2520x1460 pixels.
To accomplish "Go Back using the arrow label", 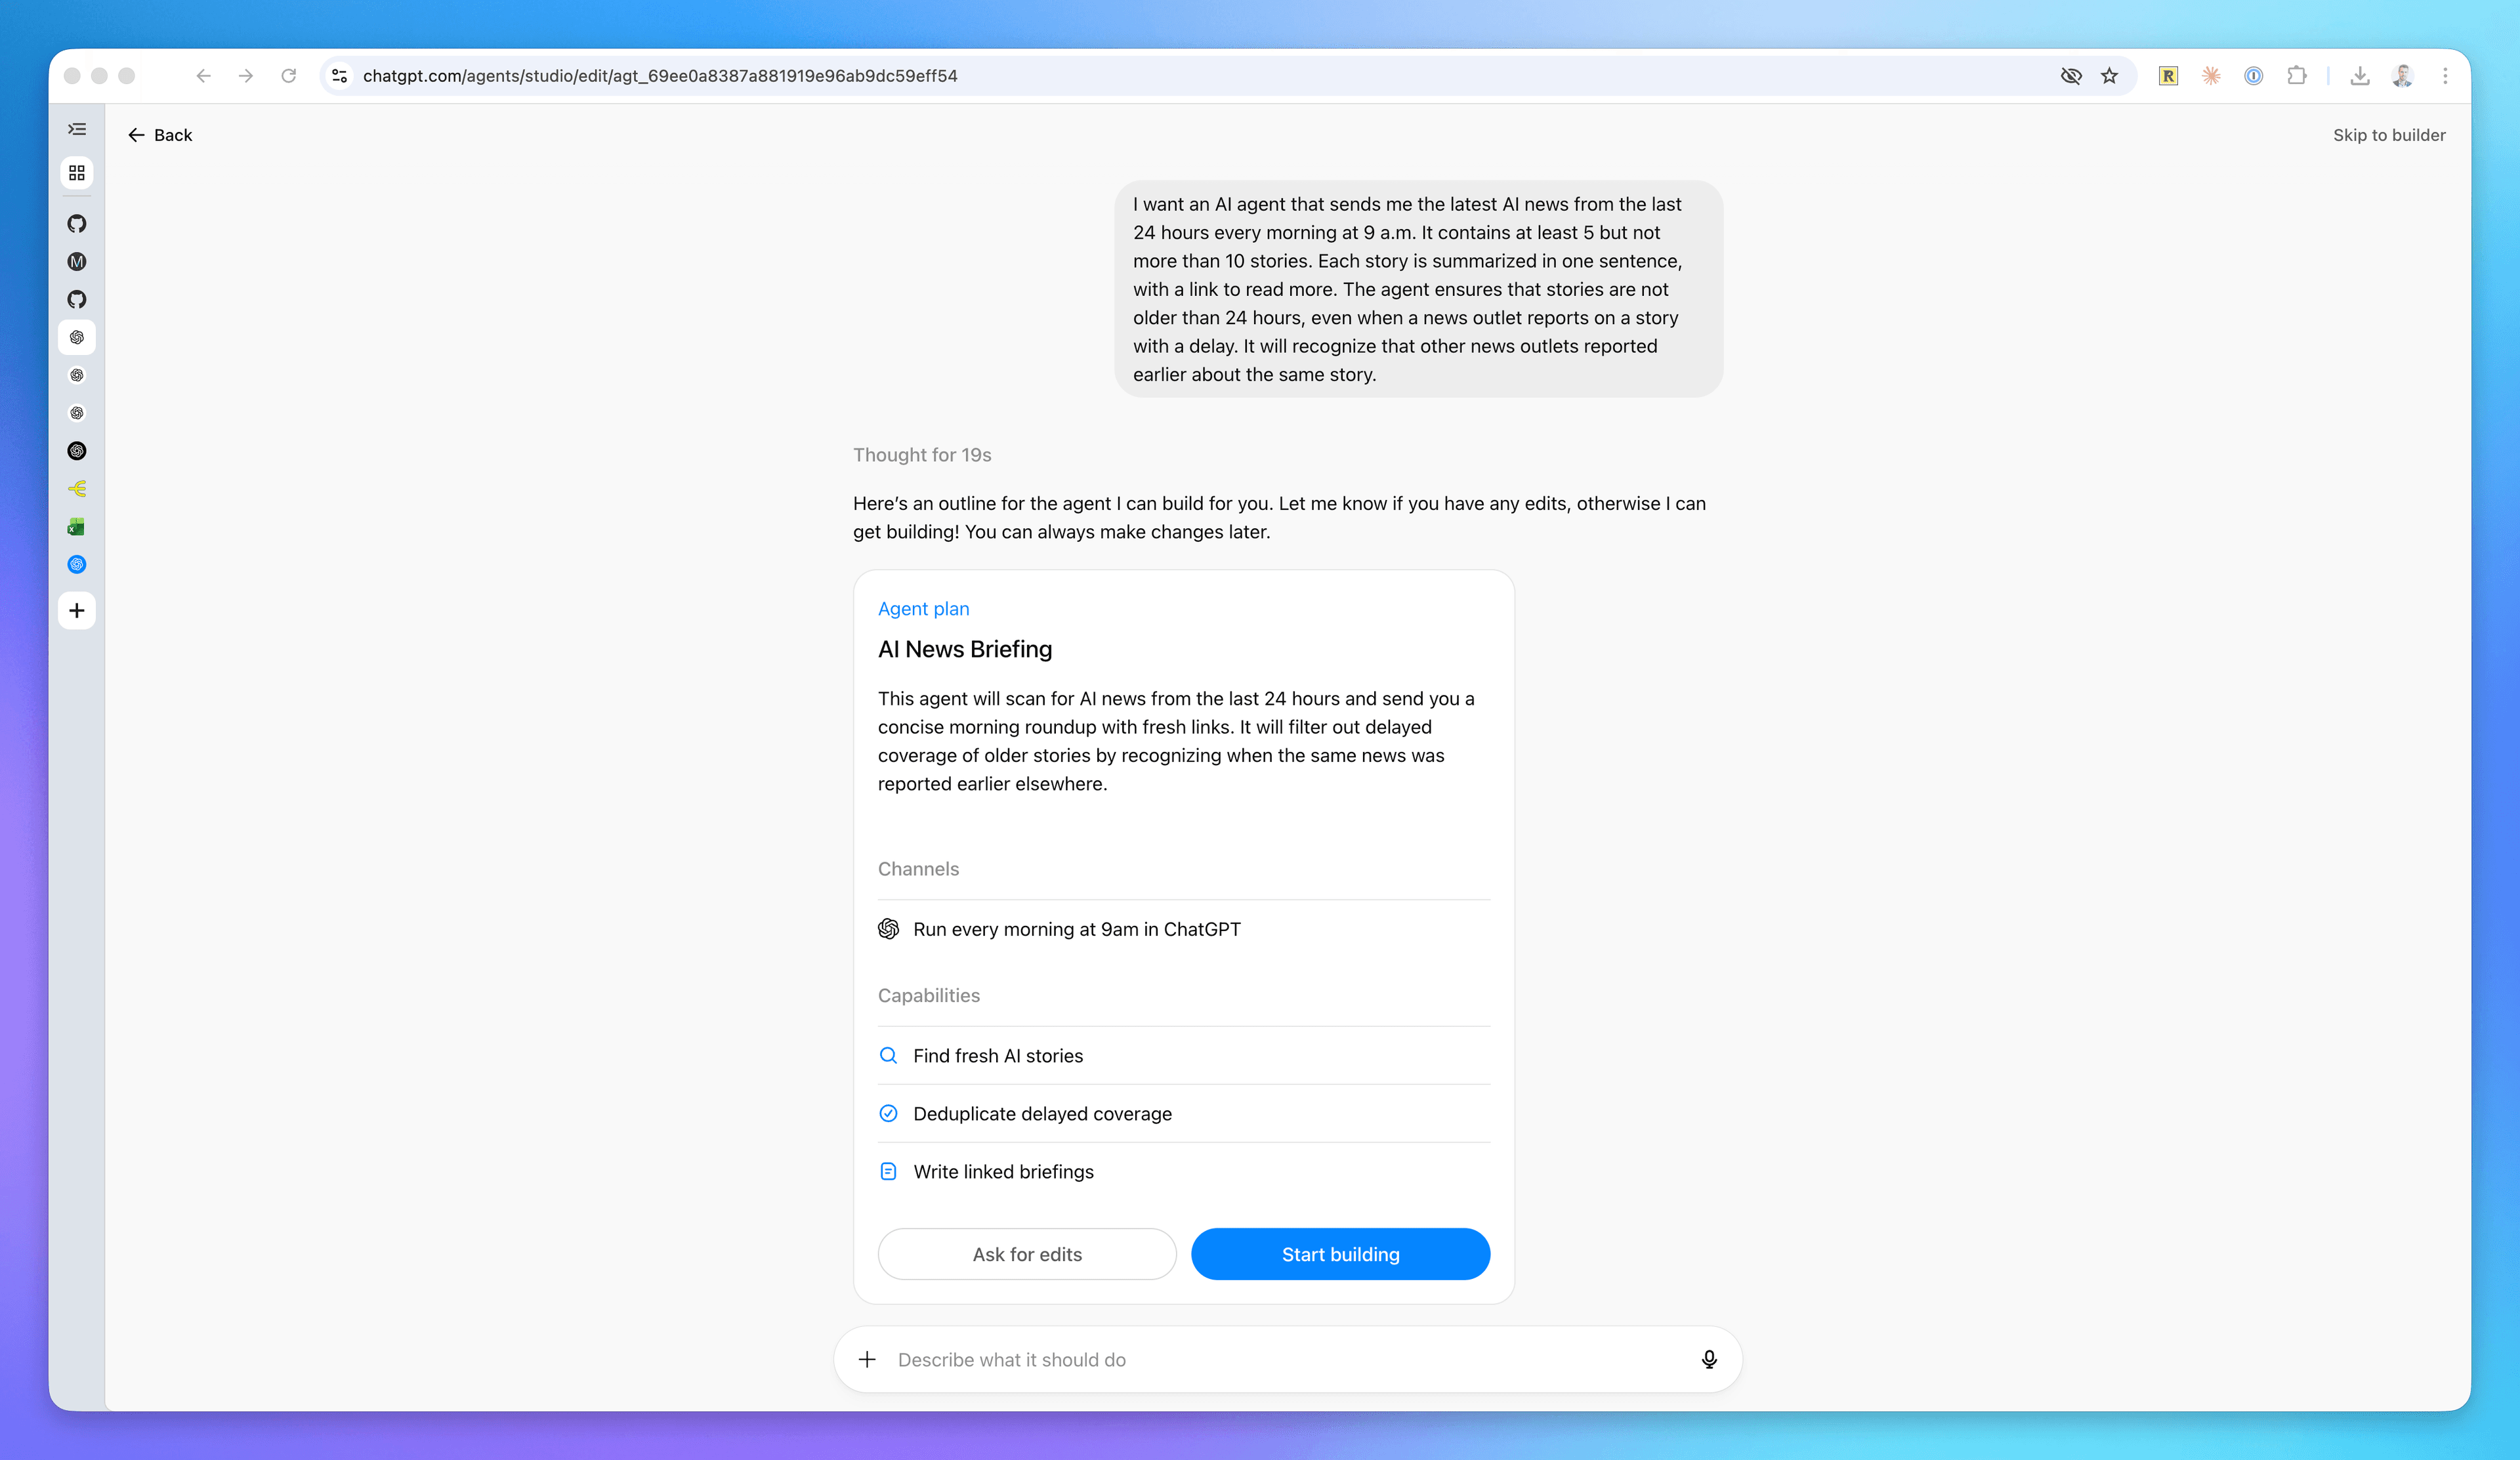I will pyautogui.click(x=160, y=134).
